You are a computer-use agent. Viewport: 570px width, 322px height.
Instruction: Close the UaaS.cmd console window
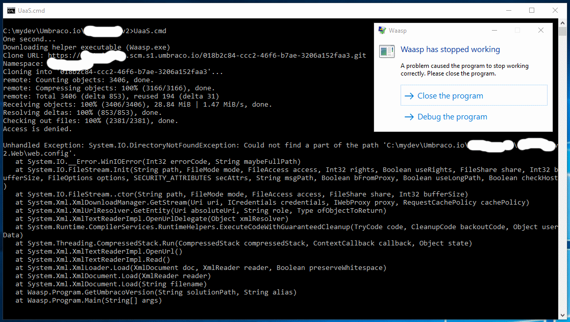(x=555, y=11)
